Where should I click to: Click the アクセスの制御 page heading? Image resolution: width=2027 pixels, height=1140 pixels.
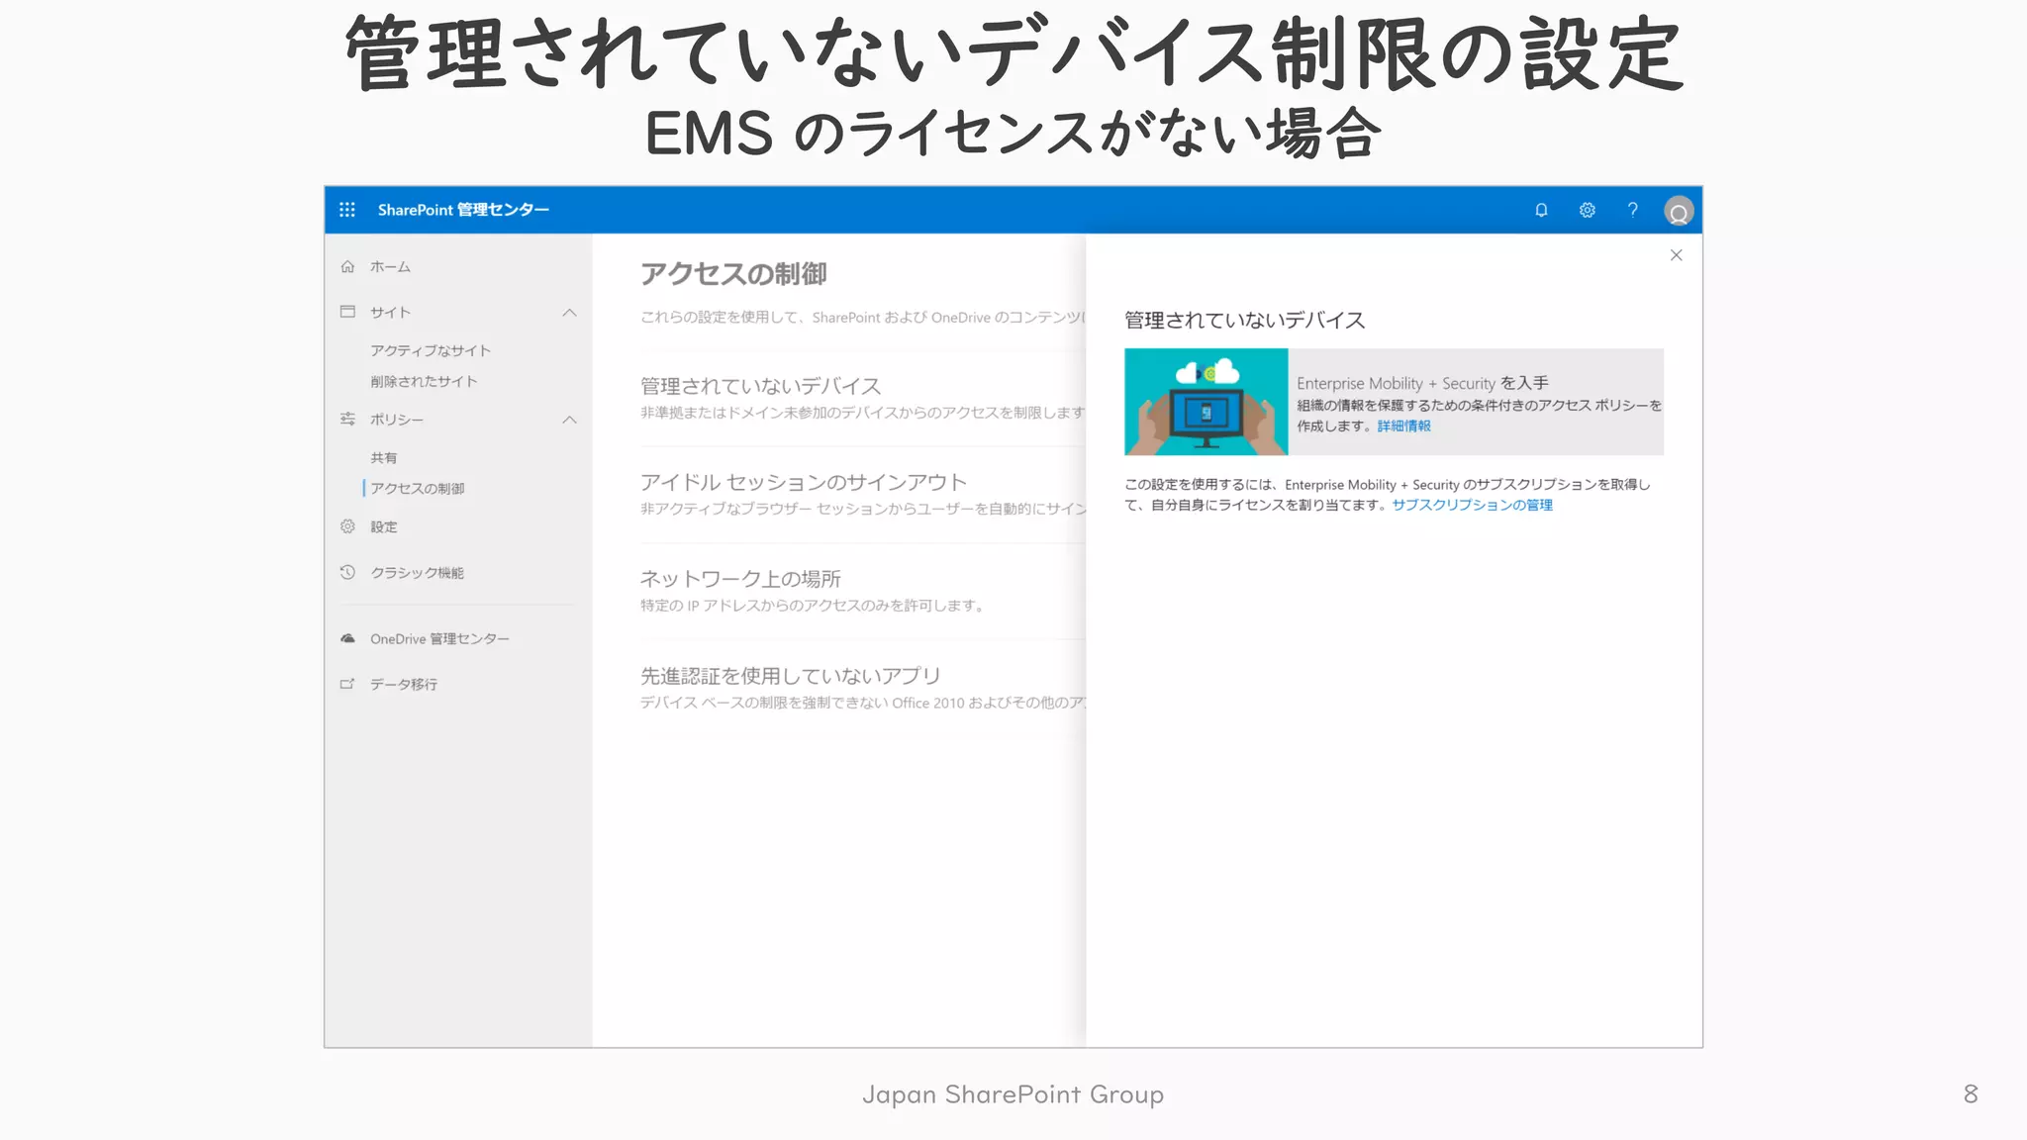pyautogui.click(x=733, y=274)
